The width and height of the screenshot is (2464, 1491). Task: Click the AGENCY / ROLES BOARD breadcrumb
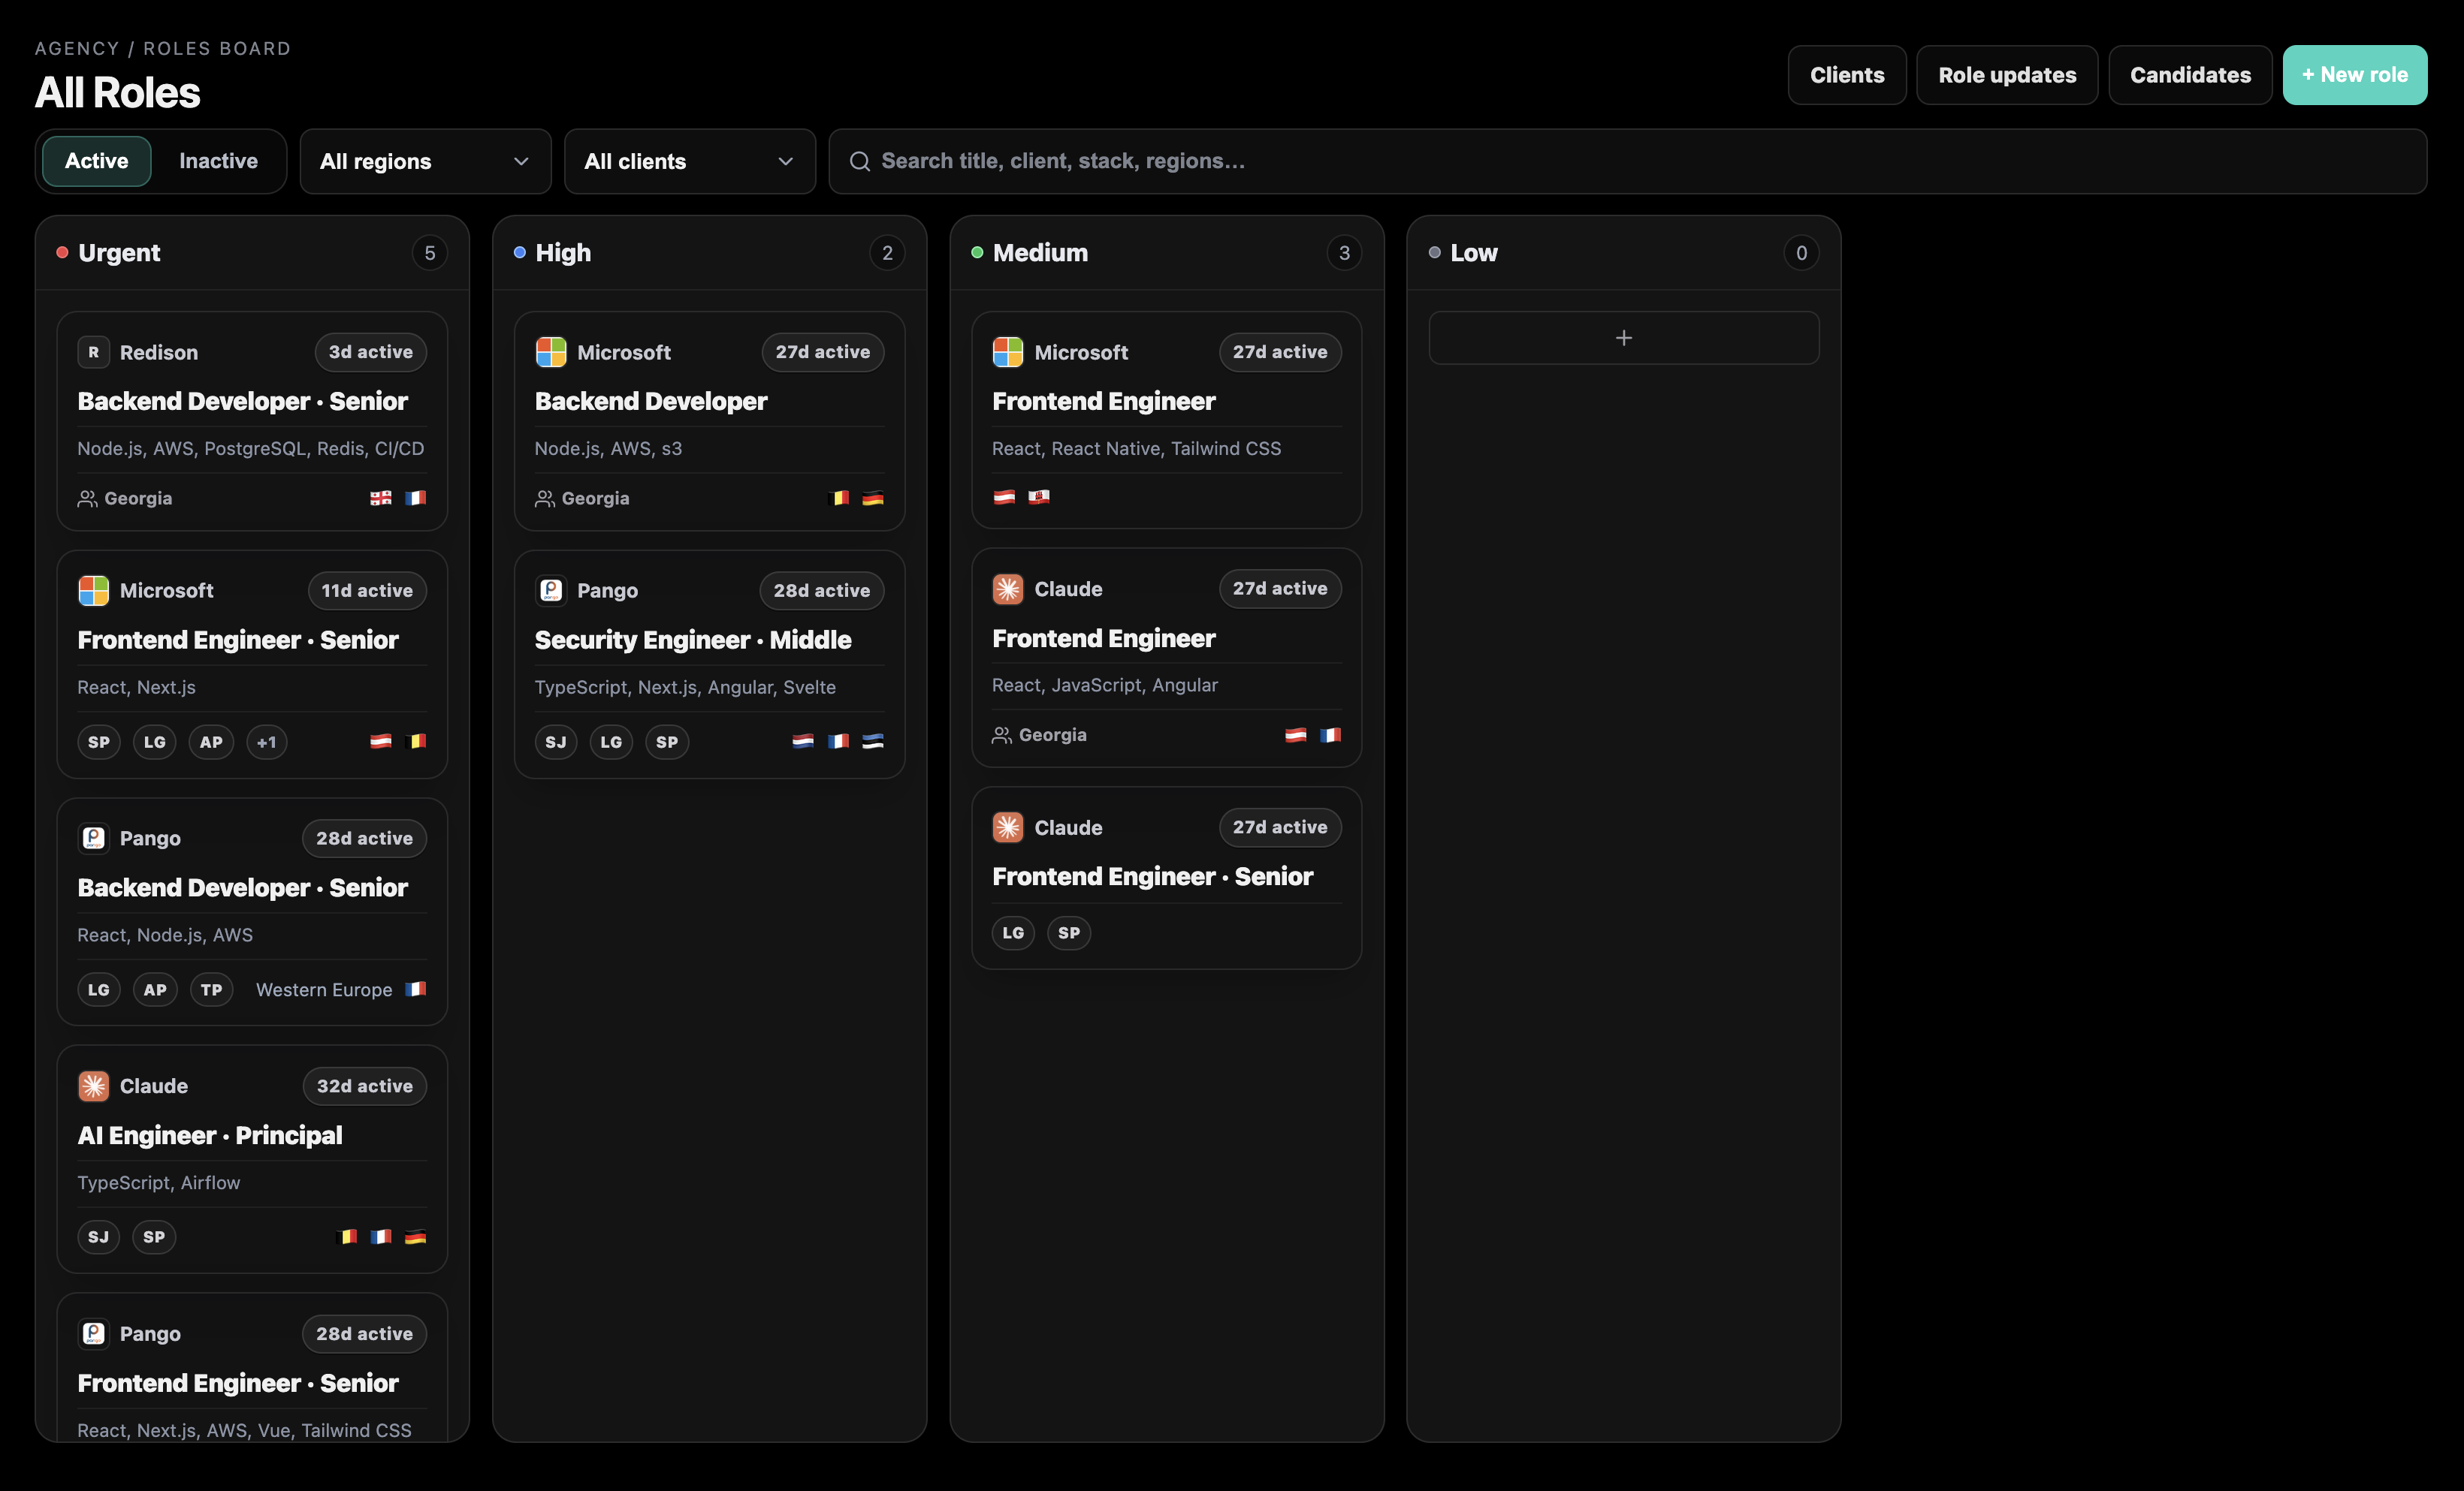163,48
